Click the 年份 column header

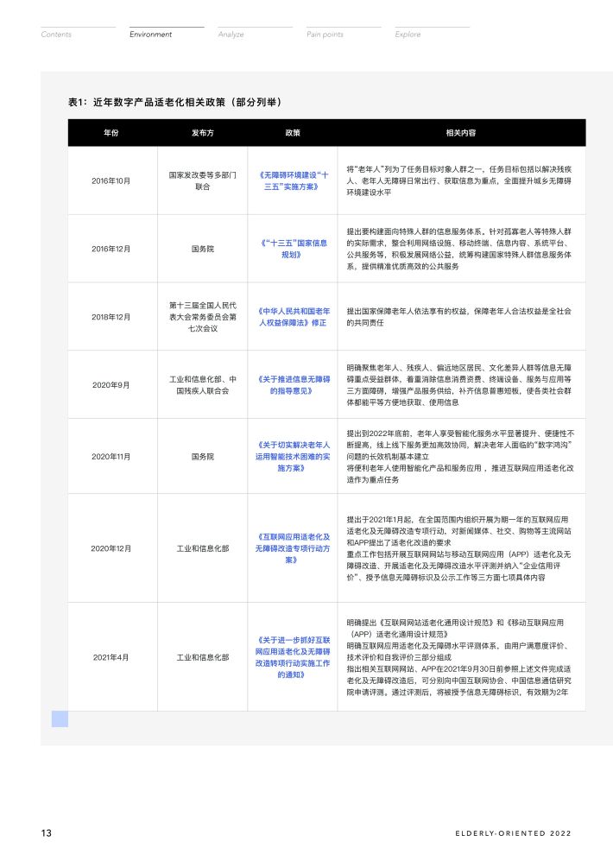pos(111,133)
